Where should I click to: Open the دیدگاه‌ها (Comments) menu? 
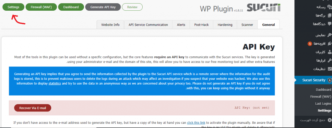319,24
